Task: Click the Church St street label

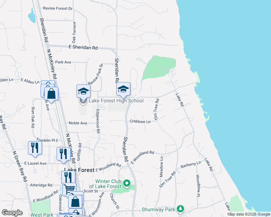Action: [x=114, y=201]
